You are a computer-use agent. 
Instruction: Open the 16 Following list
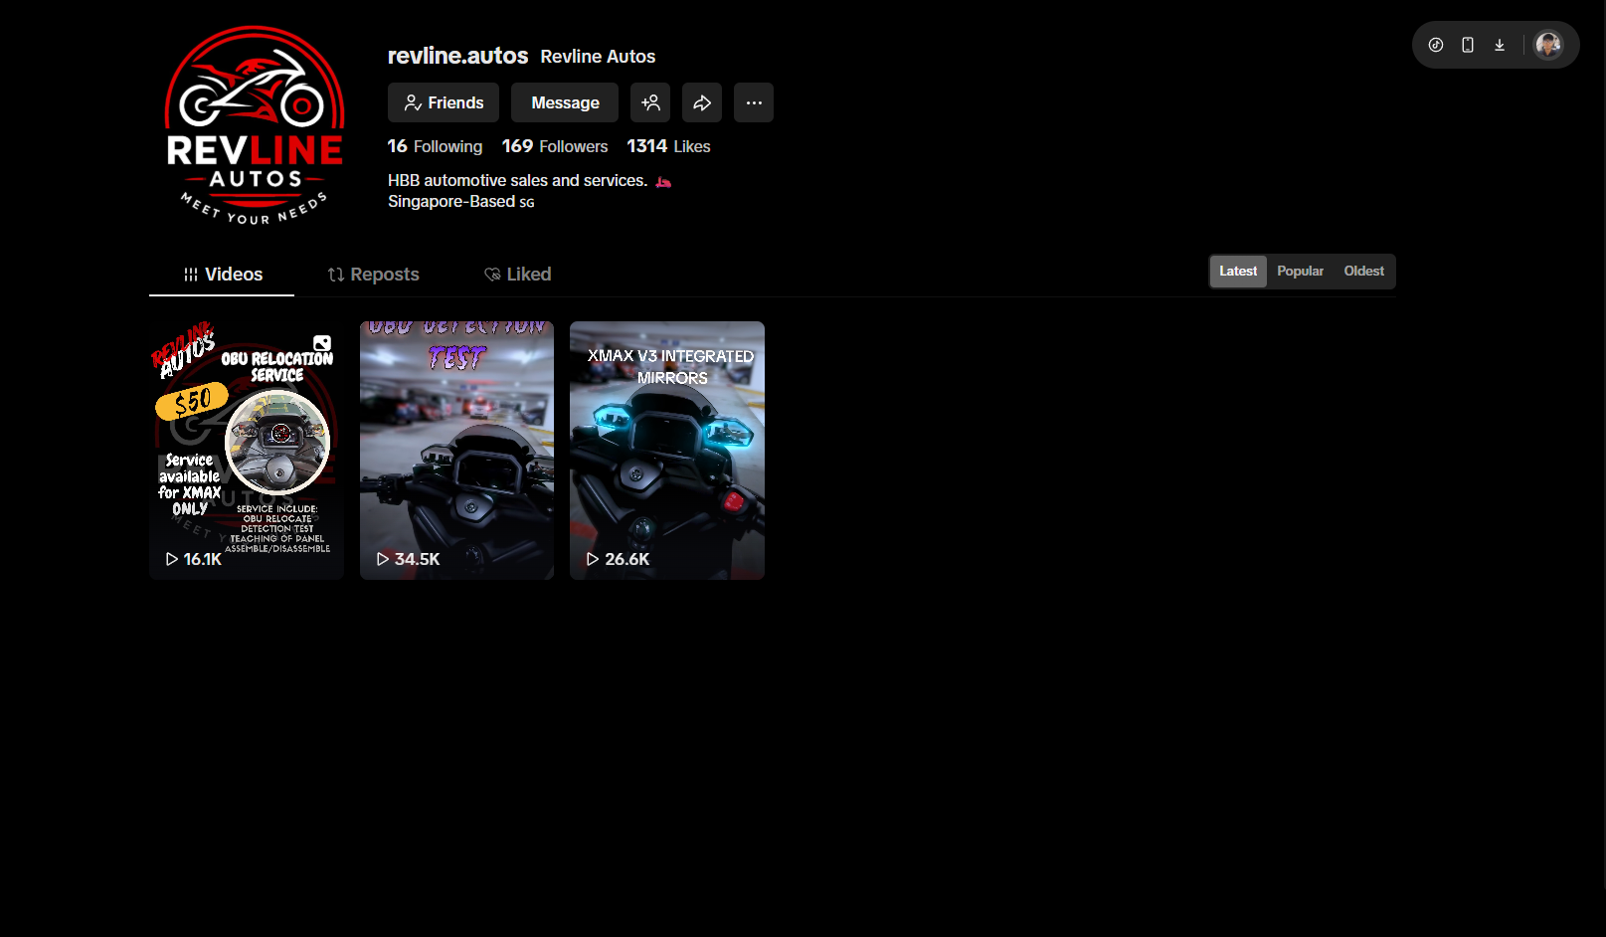point(435,146)
